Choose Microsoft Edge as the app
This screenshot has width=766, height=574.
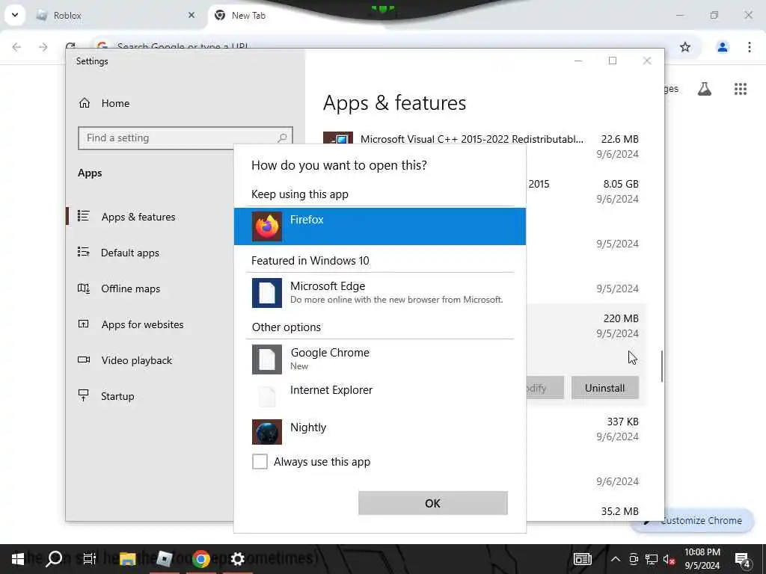(x=379, y=293)
